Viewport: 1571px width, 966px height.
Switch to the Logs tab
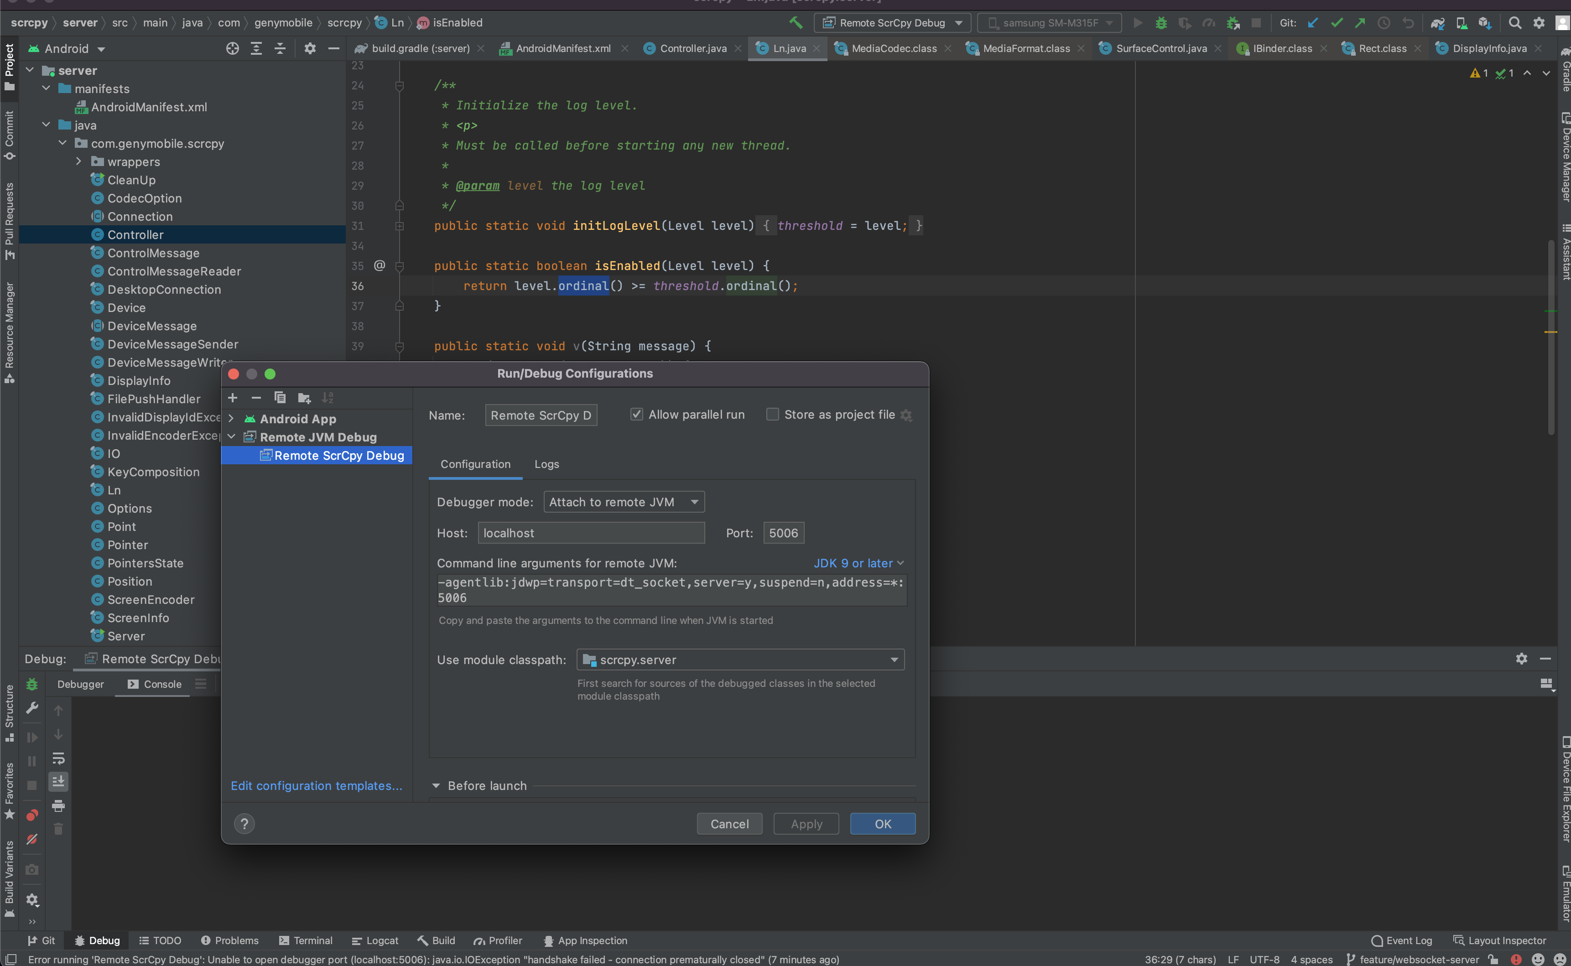546,464
